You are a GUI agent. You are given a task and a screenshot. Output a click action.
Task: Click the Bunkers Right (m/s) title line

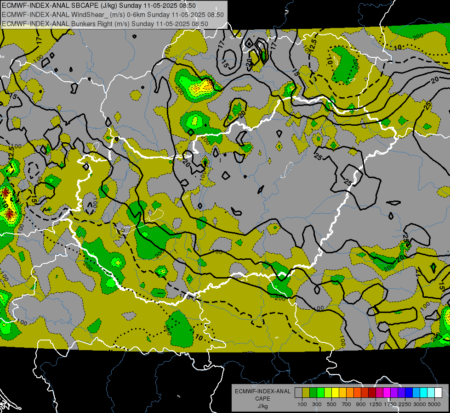[x=105, y=24]
